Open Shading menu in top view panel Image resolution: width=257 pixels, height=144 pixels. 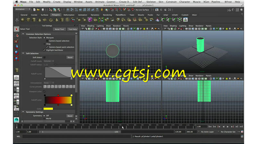coord(91,26)
